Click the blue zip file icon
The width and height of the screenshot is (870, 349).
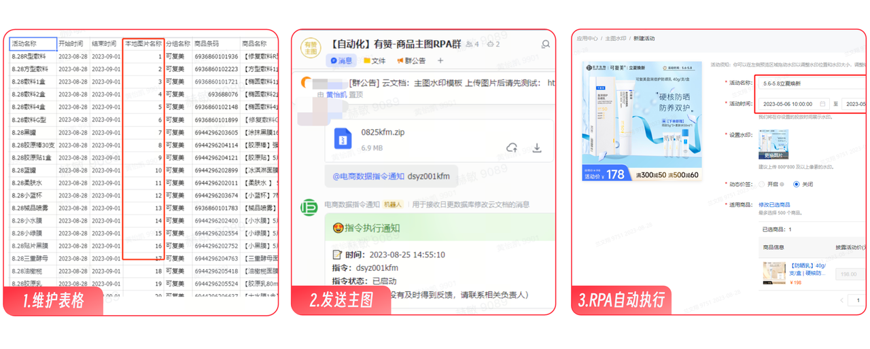[x=343, y=139]
